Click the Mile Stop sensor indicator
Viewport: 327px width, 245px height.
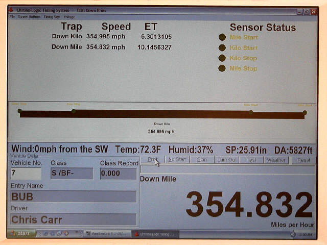coord(222,68)
